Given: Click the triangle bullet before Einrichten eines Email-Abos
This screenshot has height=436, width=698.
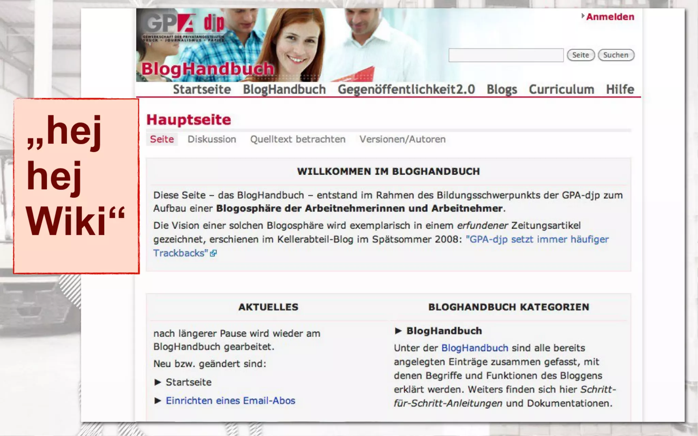Looking at the screenshot, I should (157, 401).
